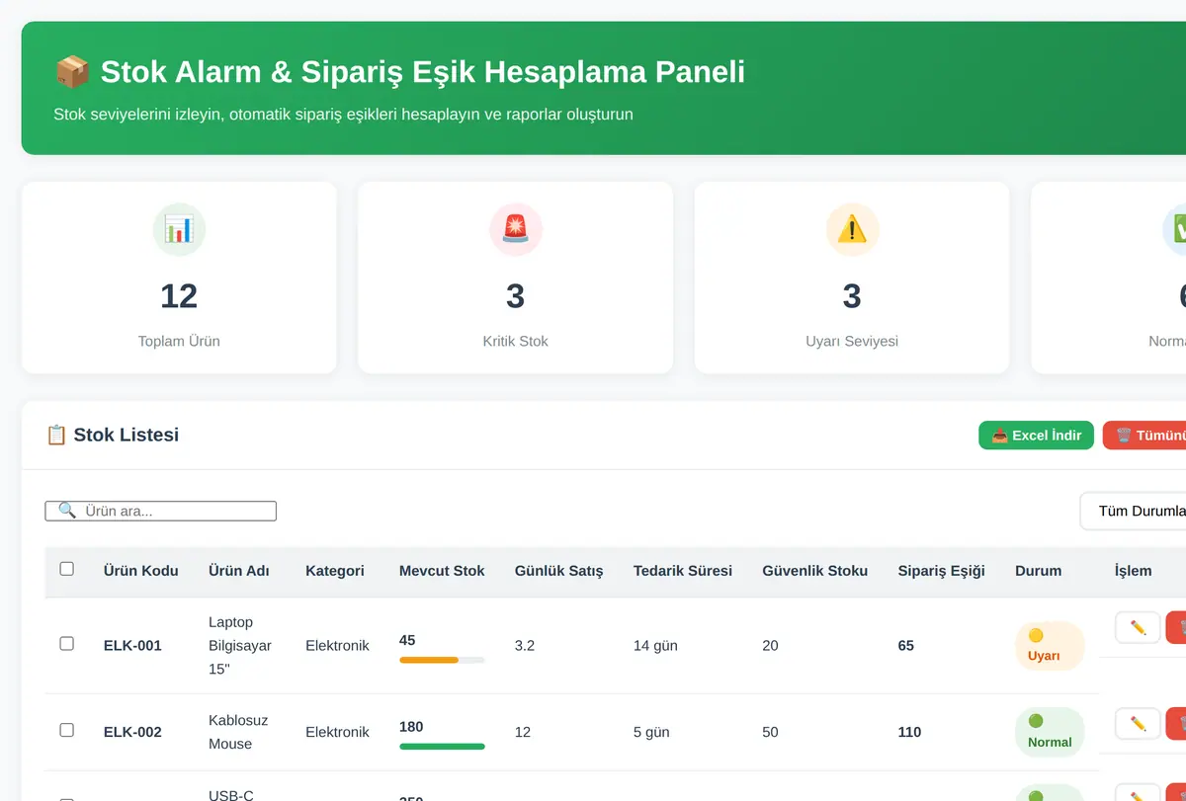The width and height of the screenshot is (1186, 801).
Task: Sort by the Tedarik Süresi column header
Action: (683, 571)
